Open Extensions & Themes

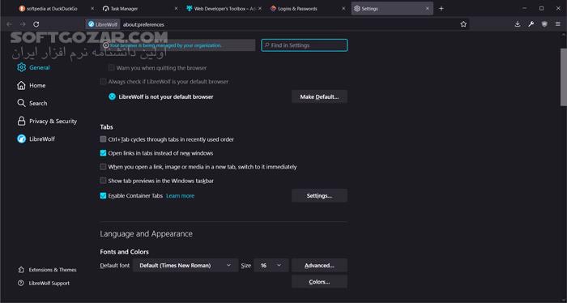(x=47, y=270)
